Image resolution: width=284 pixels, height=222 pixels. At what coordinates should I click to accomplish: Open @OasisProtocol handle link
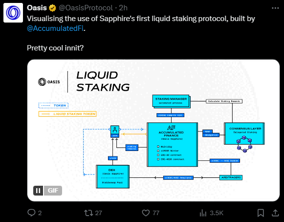[x=86, y=8]
